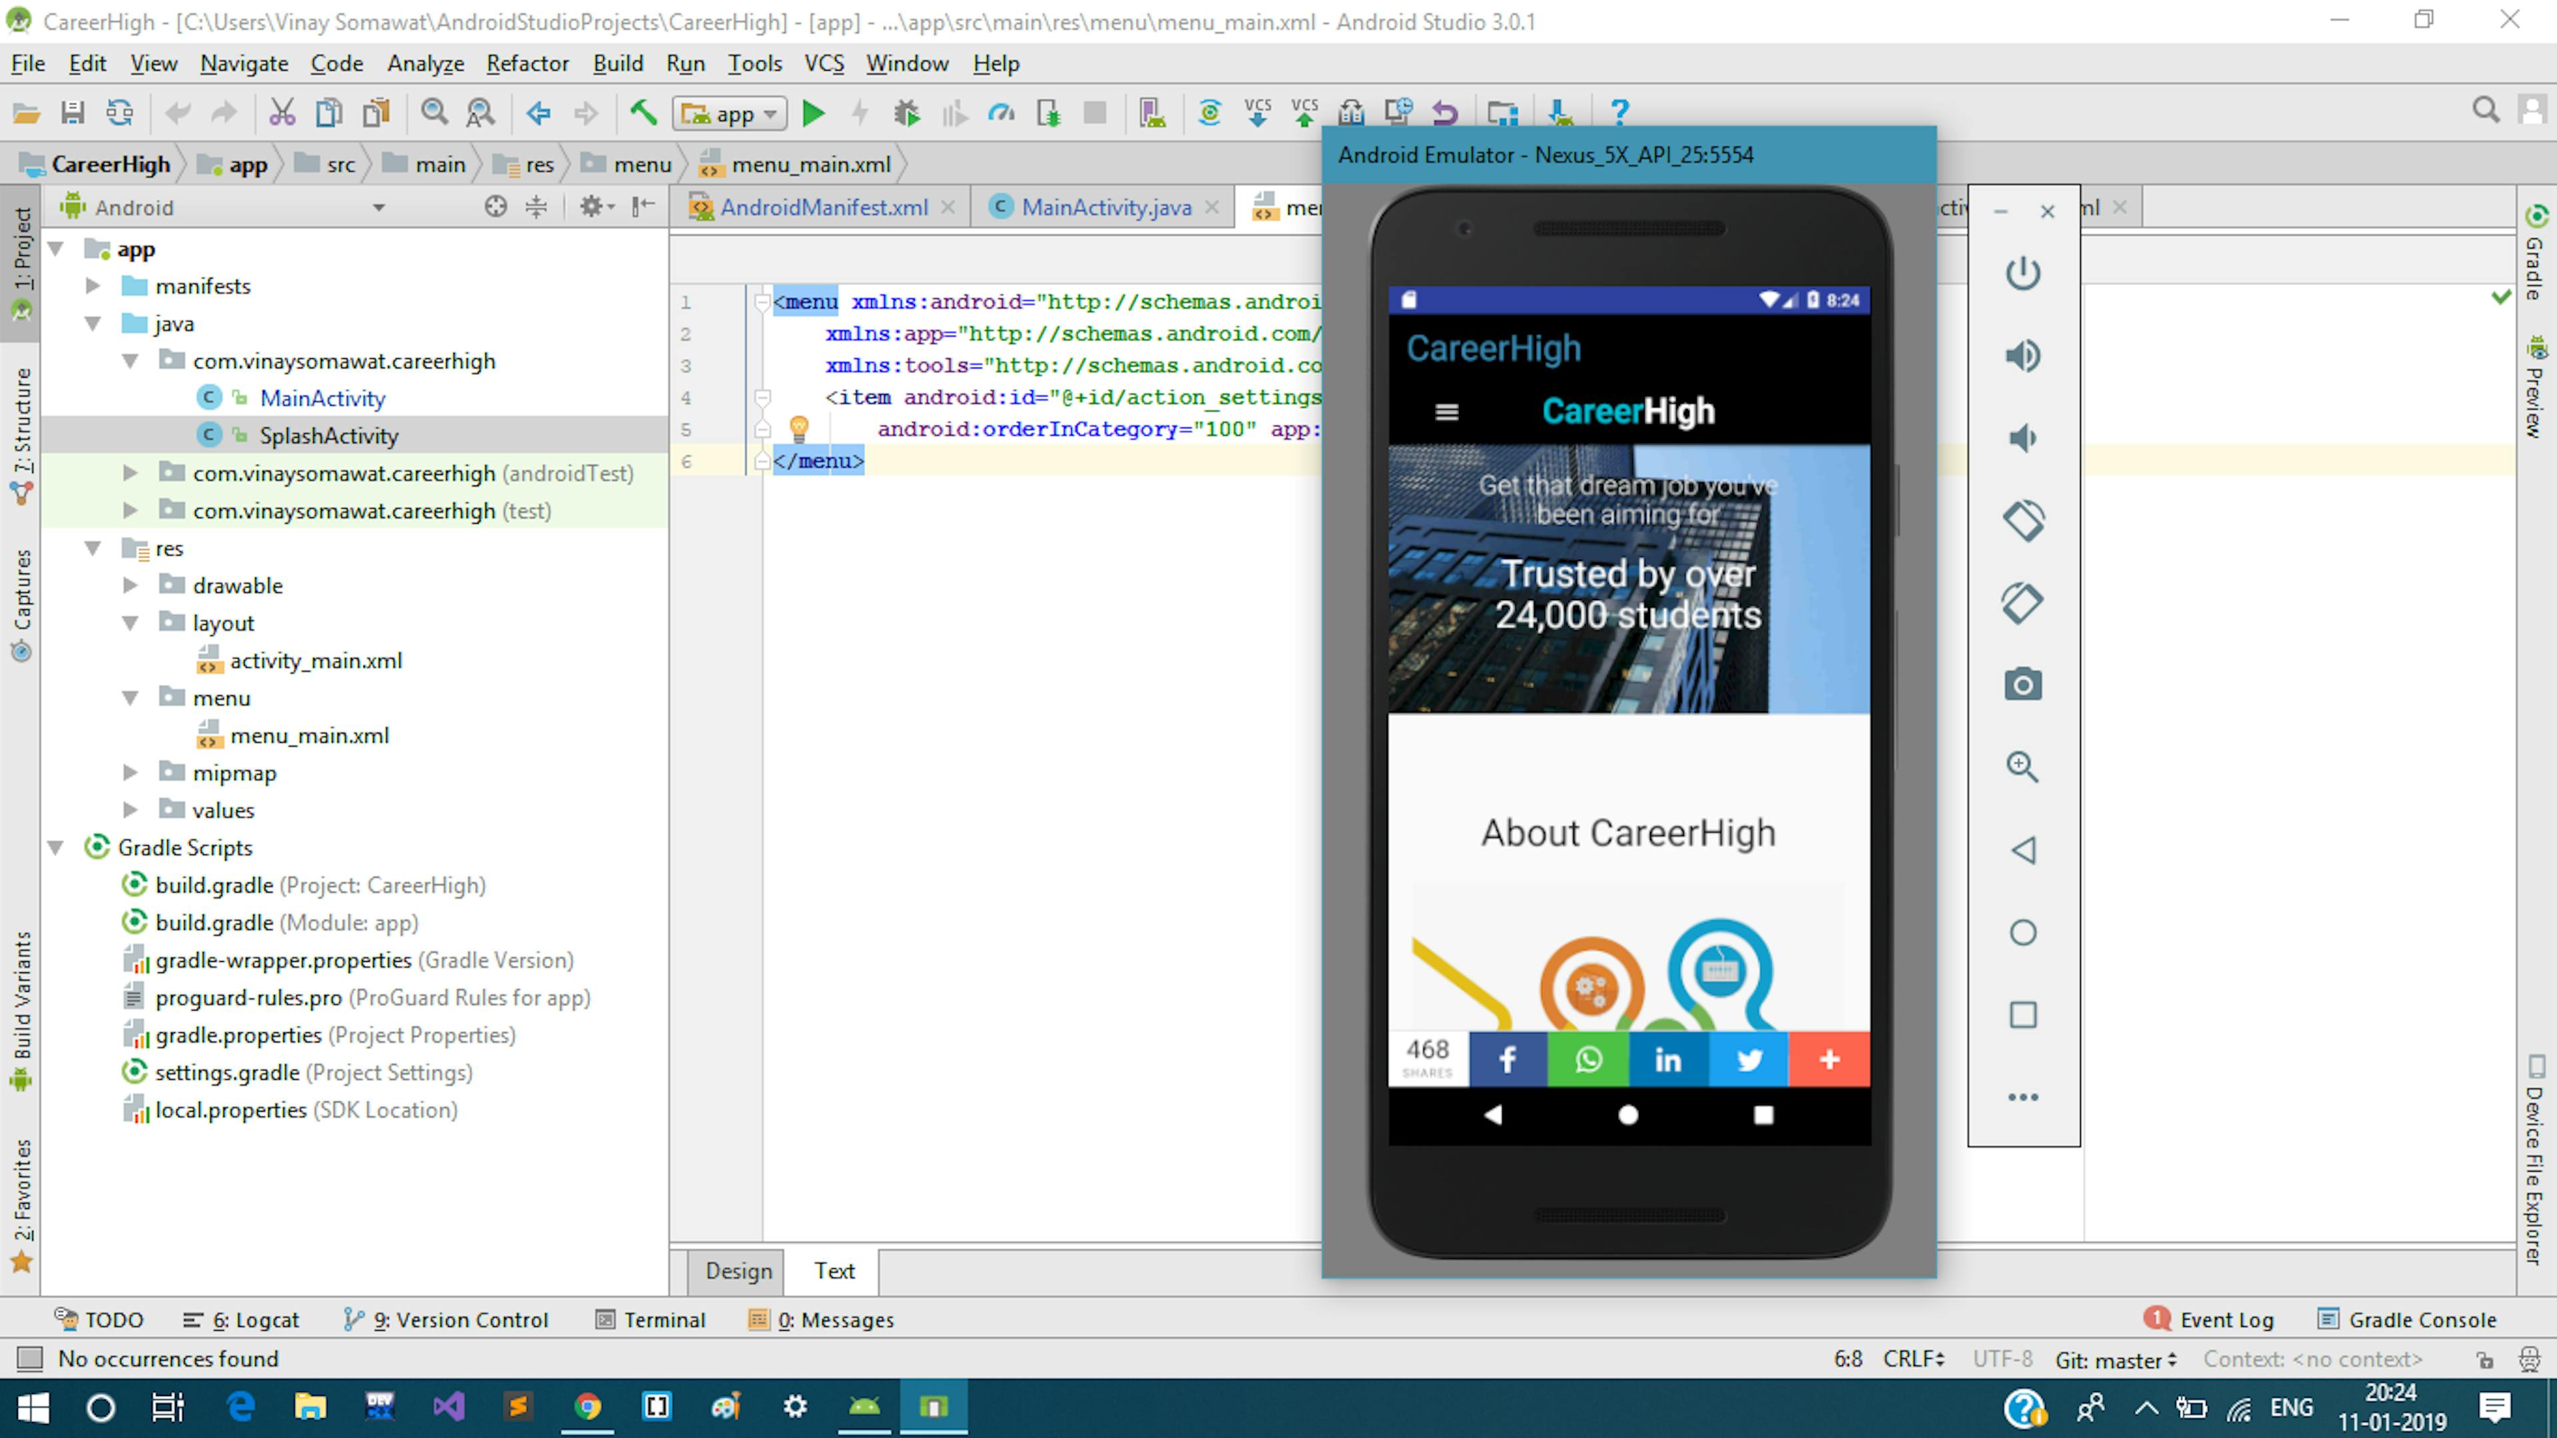
Task: Expand the drawable folder
Action: point(131,585)
